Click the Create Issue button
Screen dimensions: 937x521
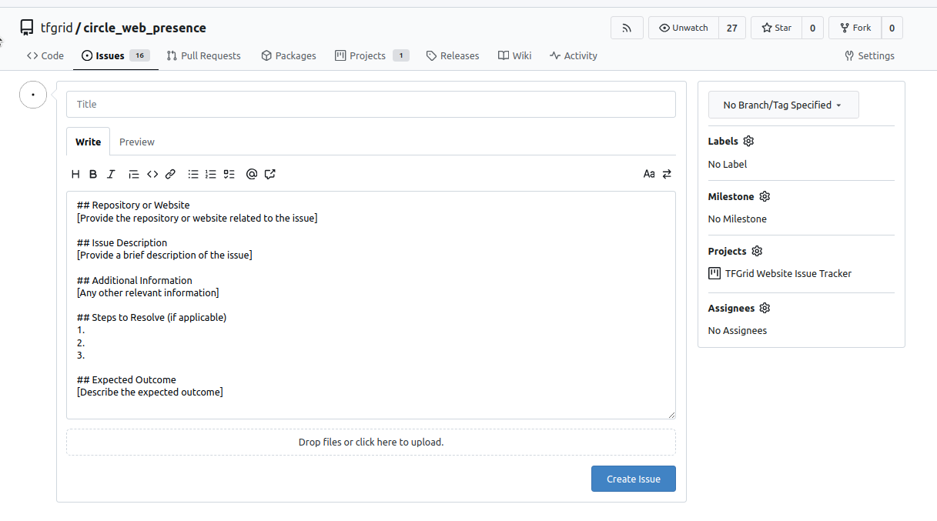pos(633,479)
